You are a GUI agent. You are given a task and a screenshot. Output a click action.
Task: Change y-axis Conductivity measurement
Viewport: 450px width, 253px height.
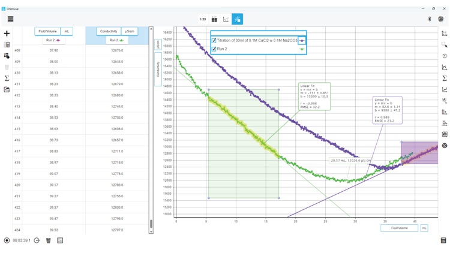click(x=158, y=69)
